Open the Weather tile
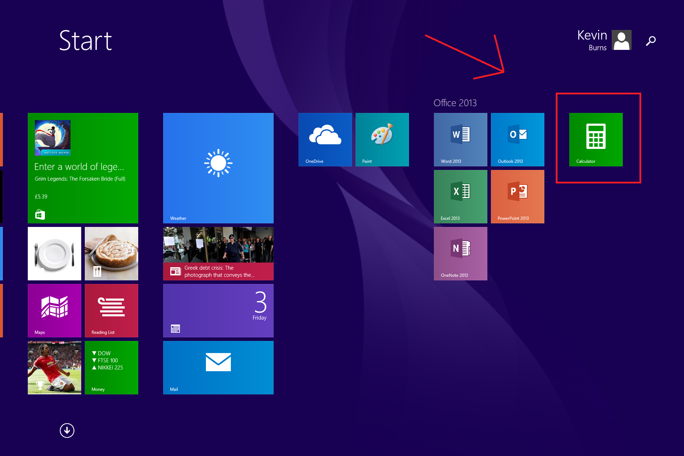Image resolution: width=684 pixels, height=456 pixels. tap(218, 168)
